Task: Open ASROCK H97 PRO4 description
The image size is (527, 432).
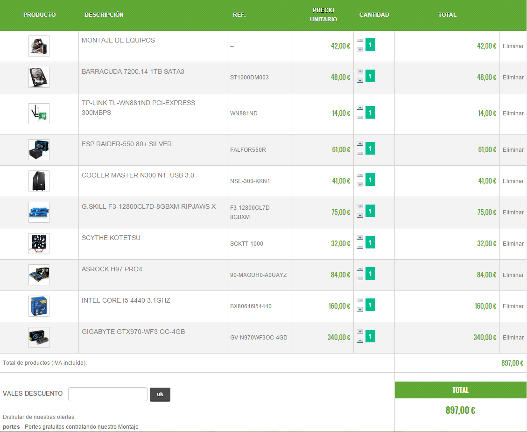Action: (x=112, y=269)
